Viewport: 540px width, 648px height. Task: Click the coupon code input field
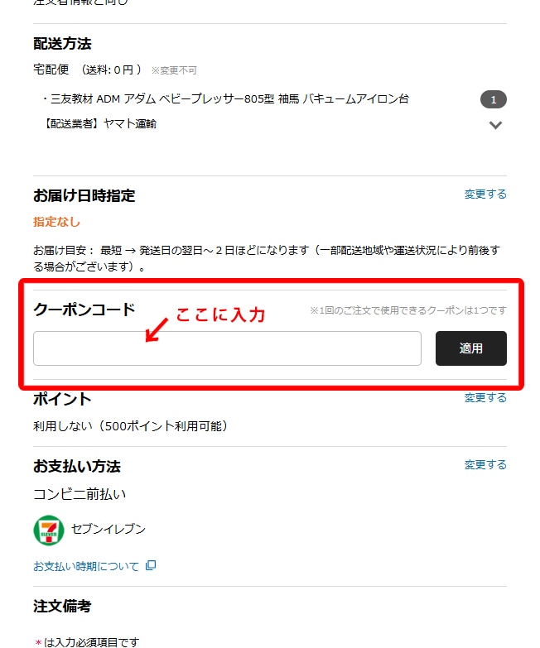[x=227, y=348]
